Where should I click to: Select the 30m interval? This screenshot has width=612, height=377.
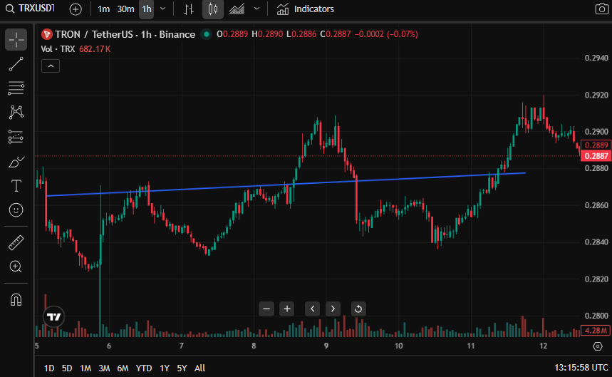tap(125, 9)
